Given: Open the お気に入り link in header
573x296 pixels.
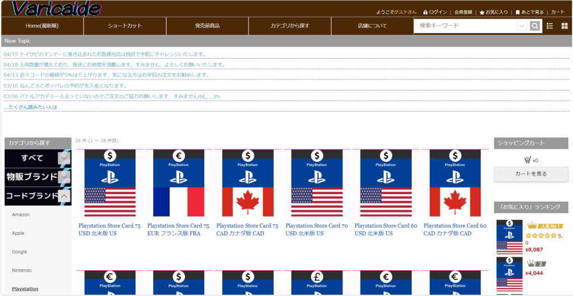Looking at the screenshot, I should pyautogui.click(x=494, y=12).
